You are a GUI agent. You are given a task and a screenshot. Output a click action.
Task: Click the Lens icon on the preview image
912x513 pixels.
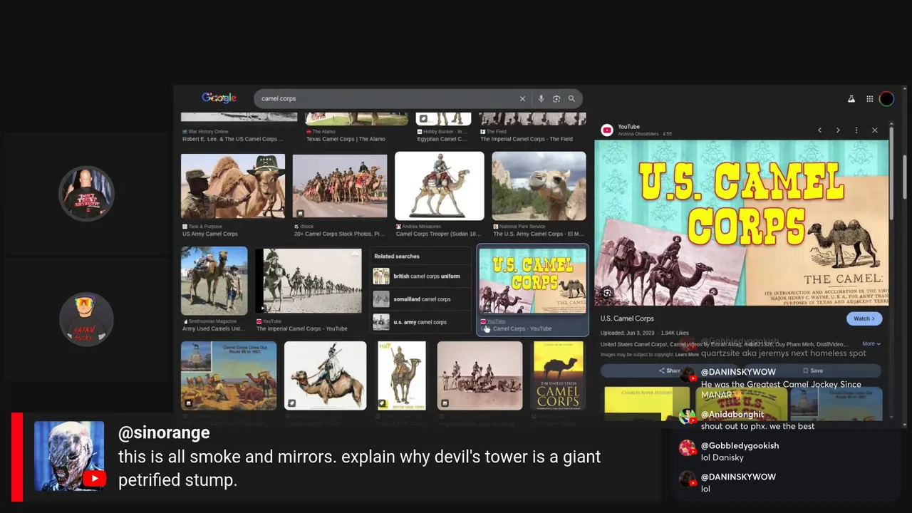607,293
